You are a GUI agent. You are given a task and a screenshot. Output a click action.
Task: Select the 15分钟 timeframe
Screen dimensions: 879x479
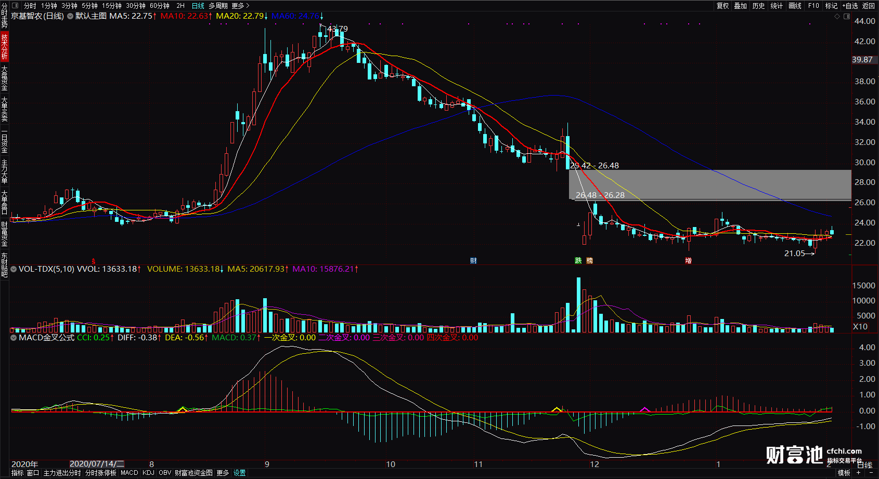pos(112,6)
